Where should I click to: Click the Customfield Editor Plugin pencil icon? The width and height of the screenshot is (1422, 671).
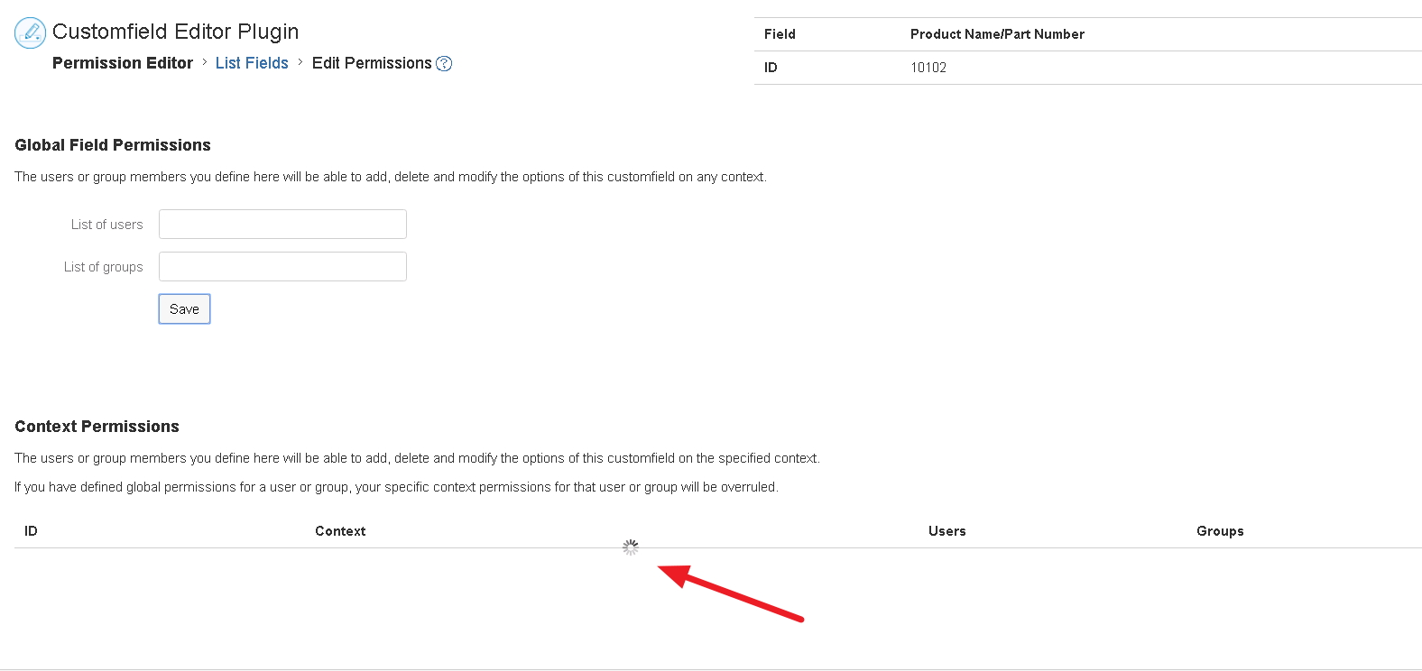(x=30, y=32)
